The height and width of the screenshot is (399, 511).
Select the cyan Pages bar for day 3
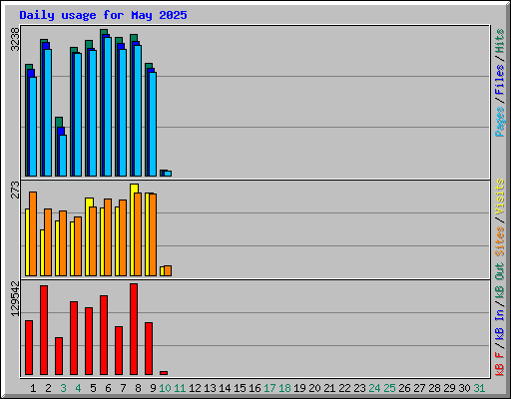[63, 156]
